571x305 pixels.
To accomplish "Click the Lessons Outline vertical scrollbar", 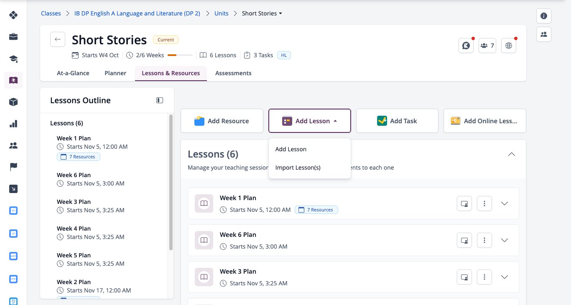I will pyautogui.click(x=171, y=182).
